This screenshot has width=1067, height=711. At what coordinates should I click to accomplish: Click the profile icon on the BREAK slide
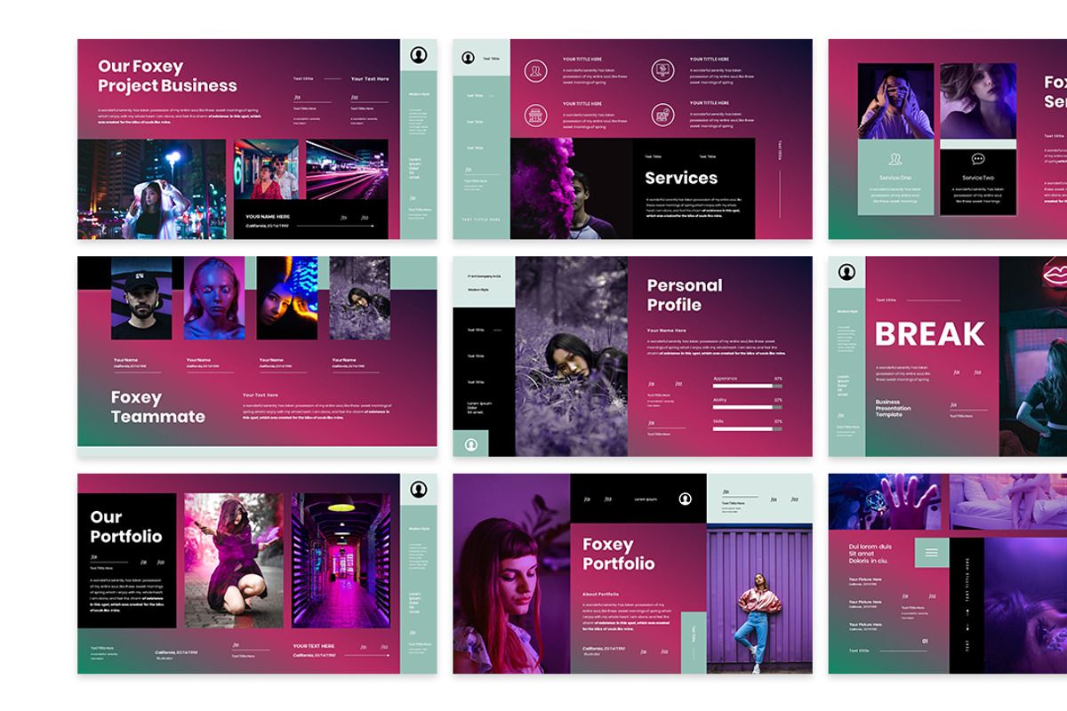[846, 272]
